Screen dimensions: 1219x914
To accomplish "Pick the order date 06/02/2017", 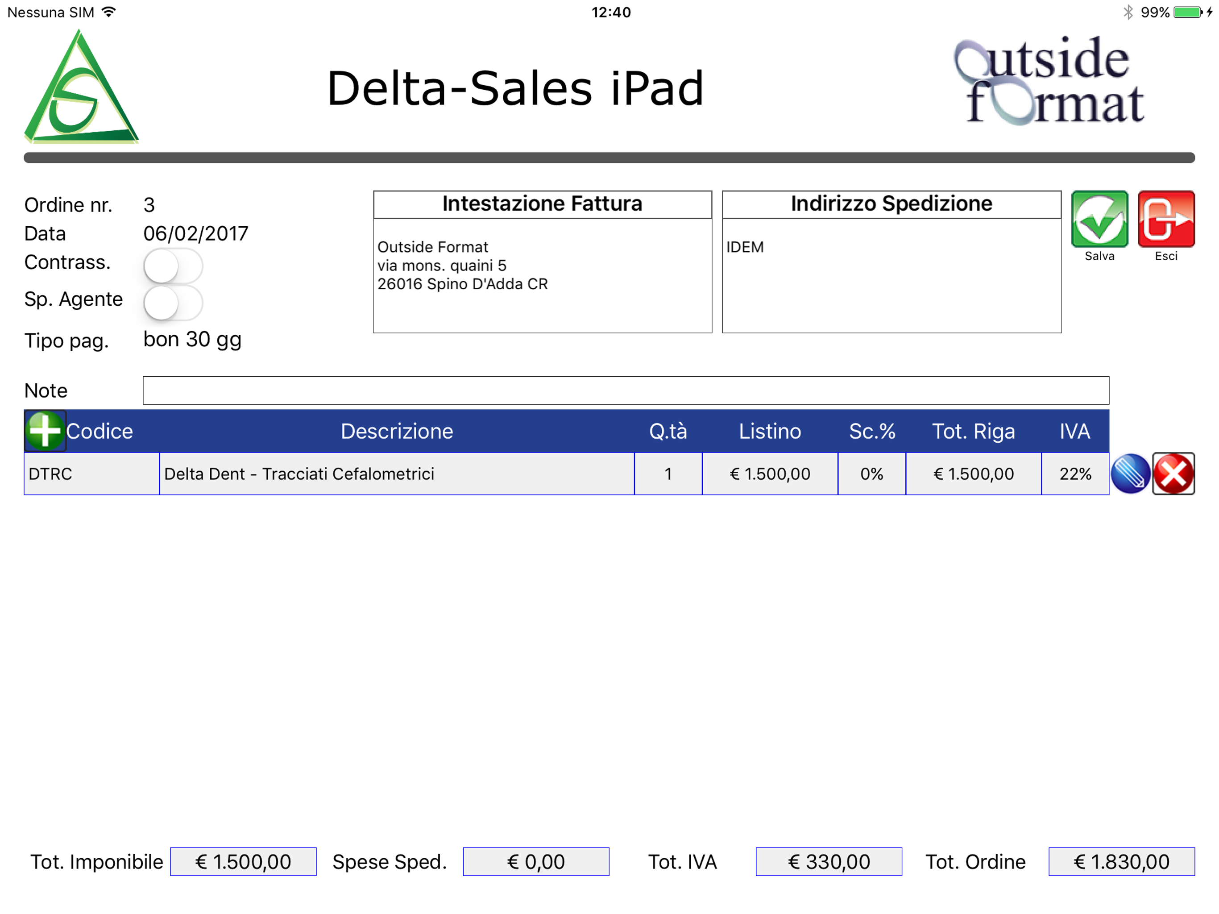I will pos(195,234).
